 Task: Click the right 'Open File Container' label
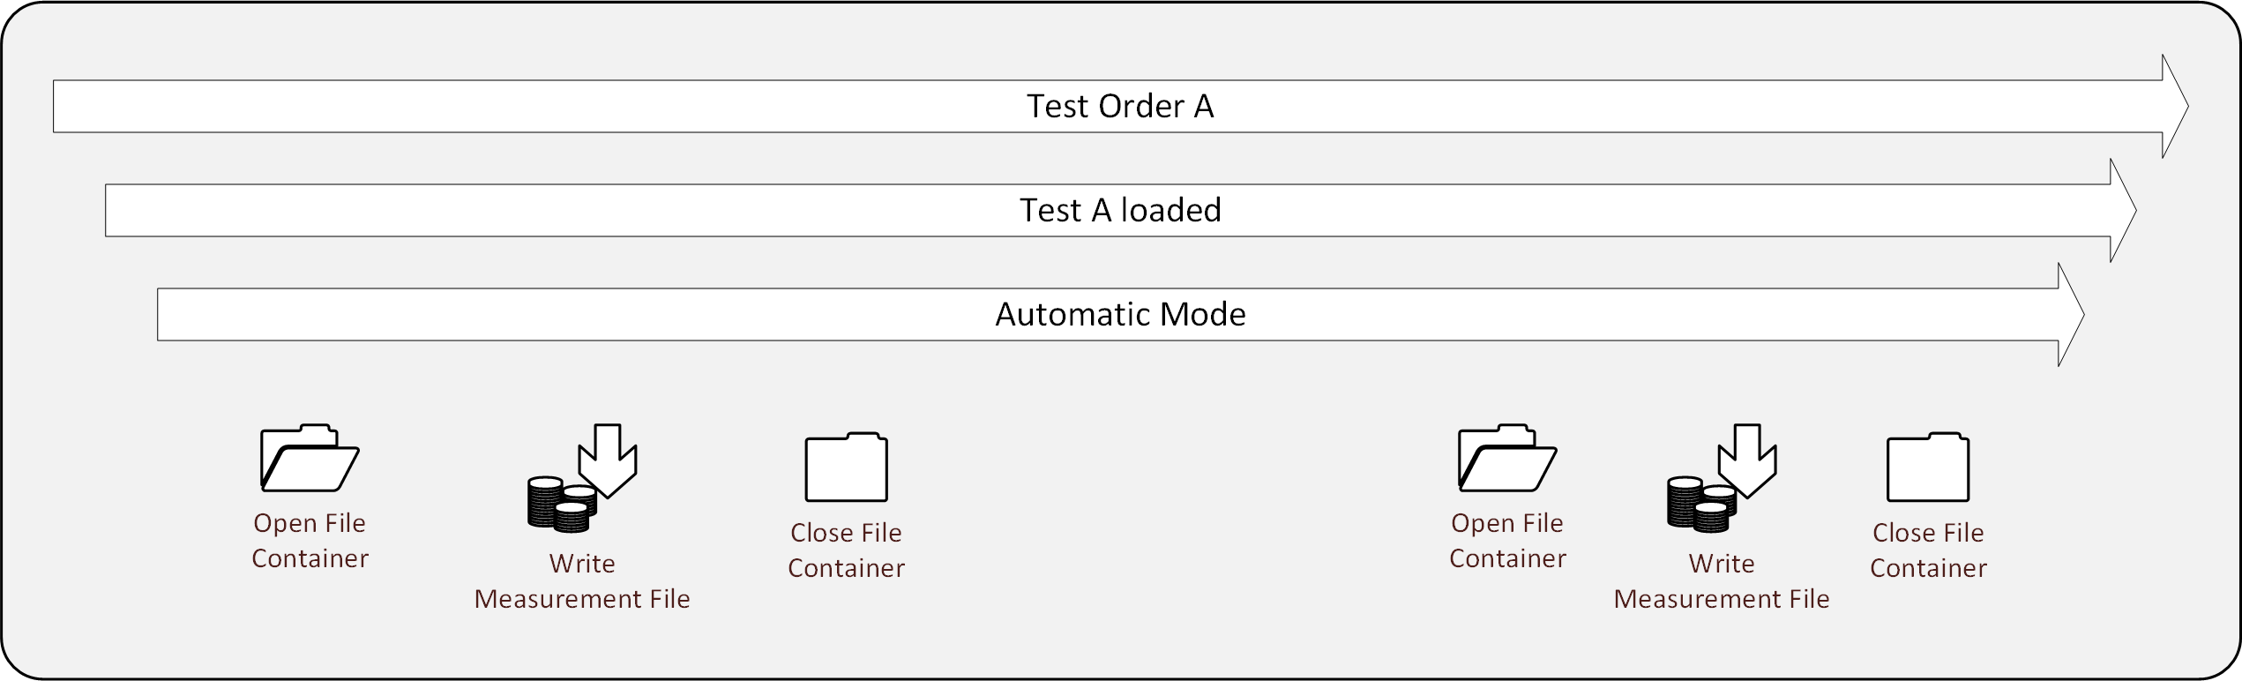pyautogui.click(x=1507, y=541)
